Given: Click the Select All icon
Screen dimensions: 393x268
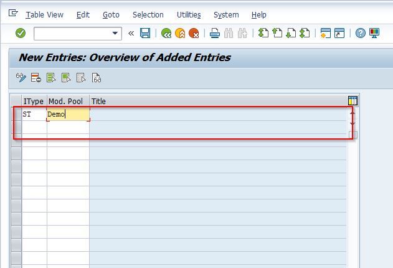Looking at the screenshot, I should [51, 78].
